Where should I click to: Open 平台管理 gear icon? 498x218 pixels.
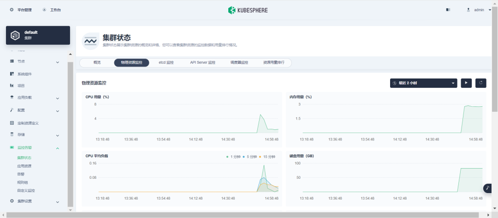[x=12, y=10]
